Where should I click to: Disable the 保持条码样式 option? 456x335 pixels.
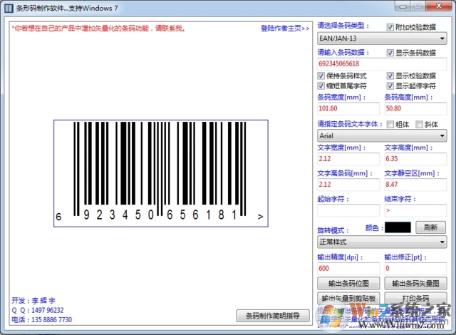(x=322, y=76)
